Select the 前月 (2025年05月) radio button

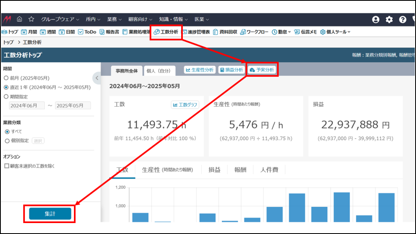click(6, 78)
